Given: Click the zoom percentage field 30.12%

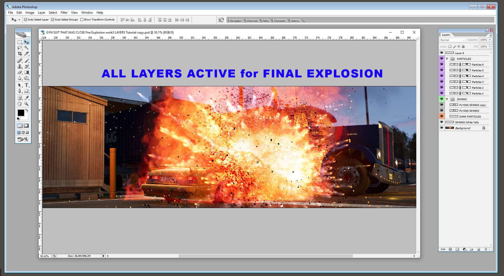Looking at the screenshot, I should click(x=45, y=256).
